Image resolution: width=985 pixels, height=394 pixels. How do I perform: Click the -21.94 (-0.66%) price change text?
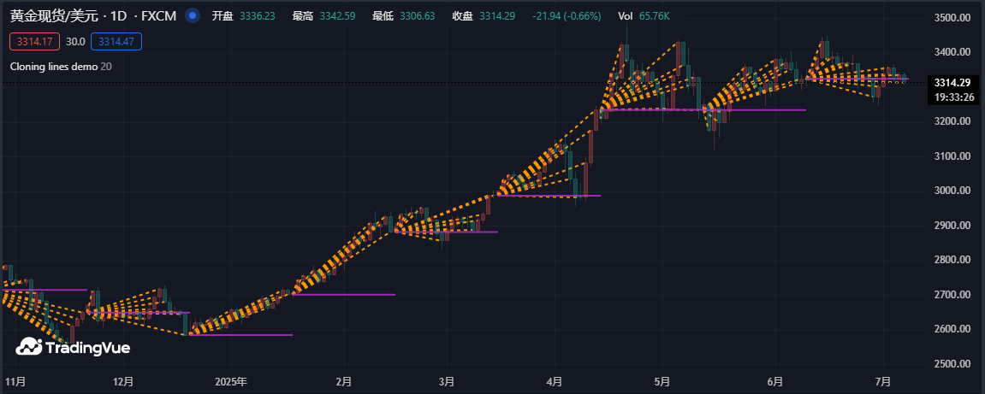567,16
